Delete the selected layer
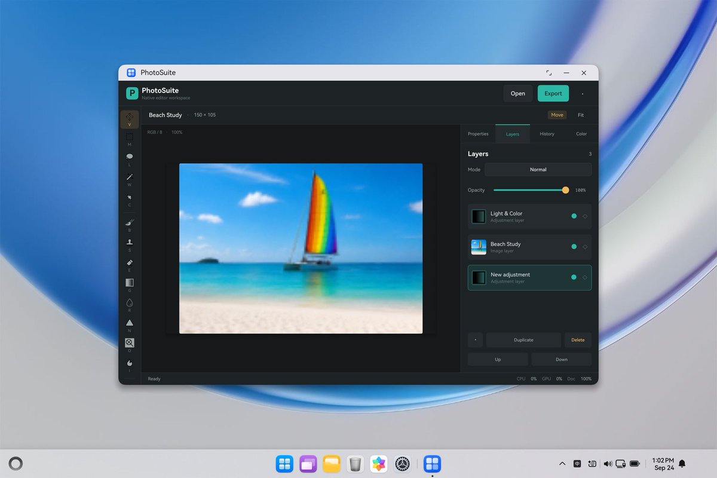 [x=578, y=340]
